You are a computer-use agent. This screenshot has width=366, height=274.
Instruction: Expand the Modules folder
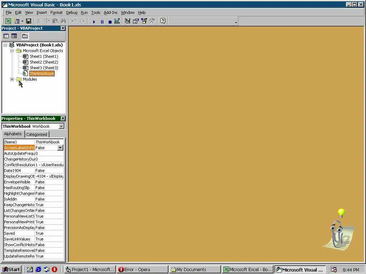pos(12,80)
